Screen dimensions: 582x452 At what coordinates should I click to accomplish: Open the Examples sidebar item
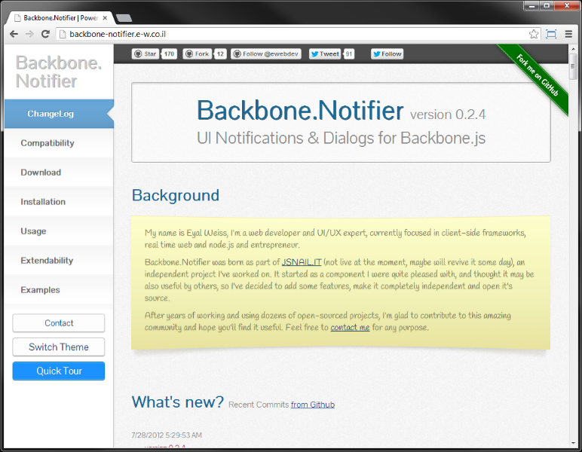(x=59, y=289)
